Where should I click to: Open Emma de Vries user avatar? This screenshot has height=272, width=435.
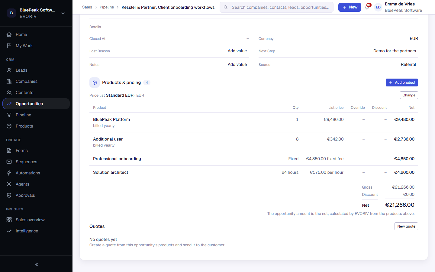point(378,7)
